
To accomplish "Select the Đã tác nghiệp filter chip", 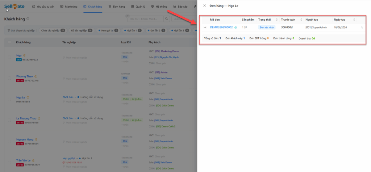I will (82, 30).
